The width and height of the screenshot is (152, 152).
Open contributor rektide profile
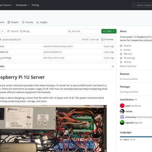click(129, 111)
